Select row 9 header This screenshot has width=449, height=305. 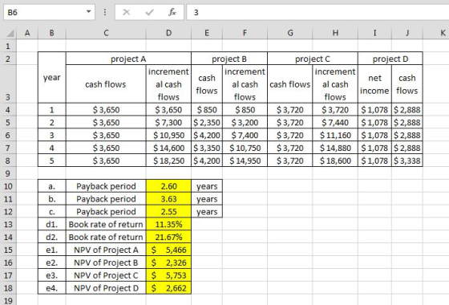point(8,173)
